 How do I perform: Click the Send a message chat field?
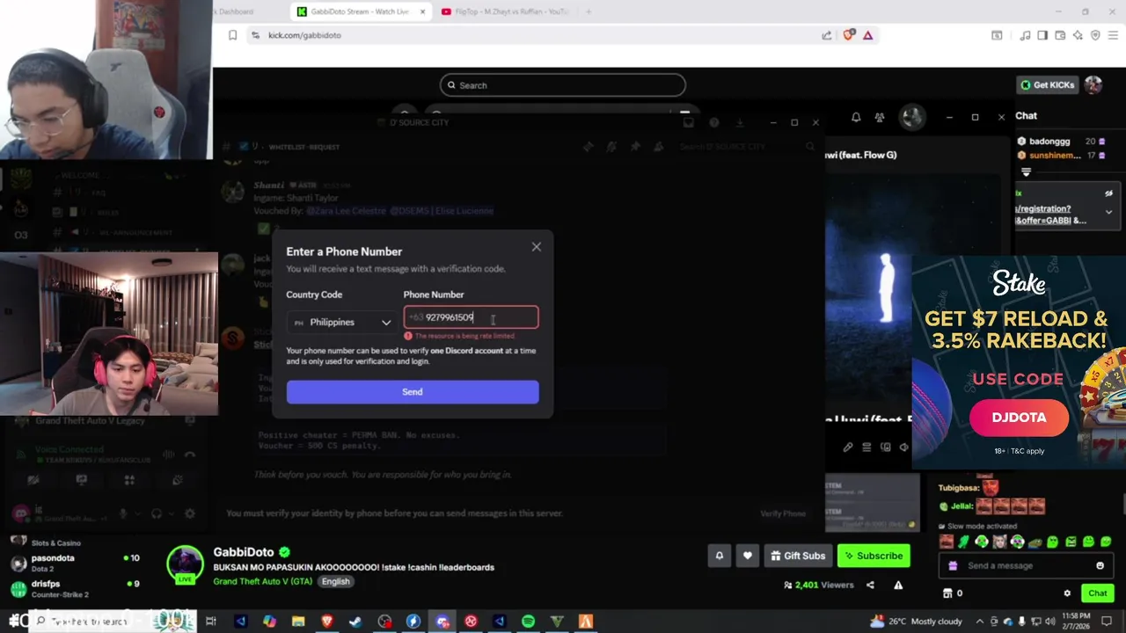coord(1024,565)
